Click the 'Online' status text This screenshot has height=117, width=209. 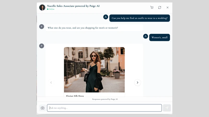(x=51, y=9)
